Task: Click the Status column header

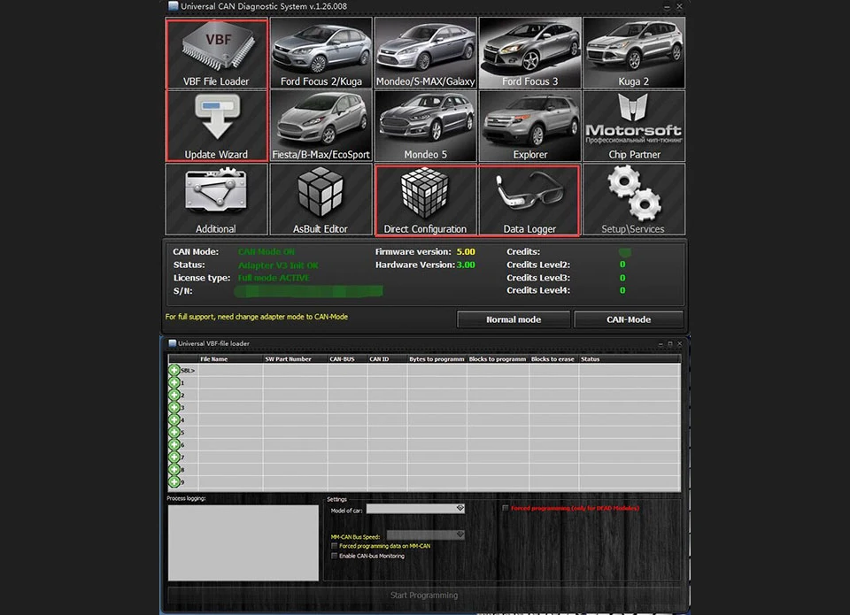Action: (x=630, y=358)
